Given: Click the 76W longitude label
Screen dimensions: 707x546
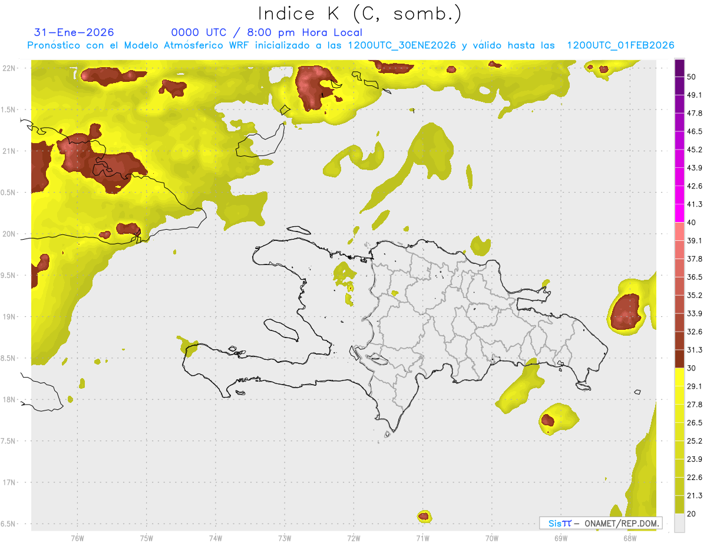Looking at the screenshot, I should 77,538.
